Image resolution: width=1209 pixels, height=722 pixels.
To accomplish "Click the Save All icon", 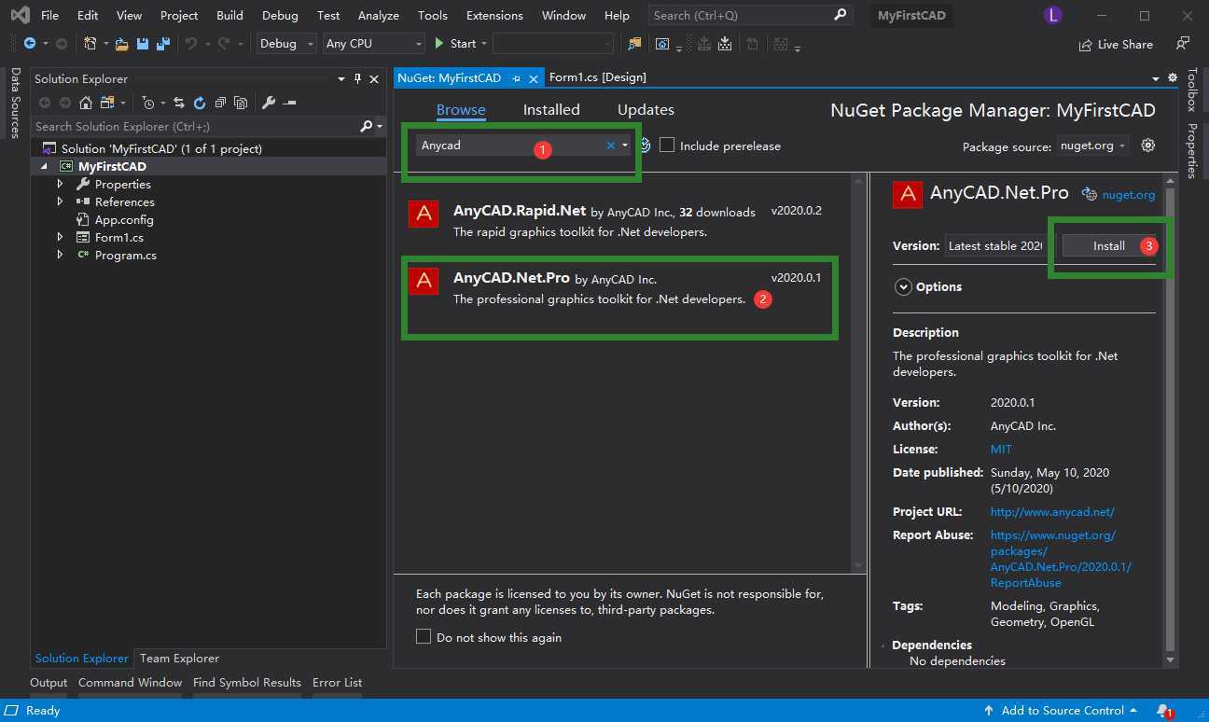I will (163, 44).
